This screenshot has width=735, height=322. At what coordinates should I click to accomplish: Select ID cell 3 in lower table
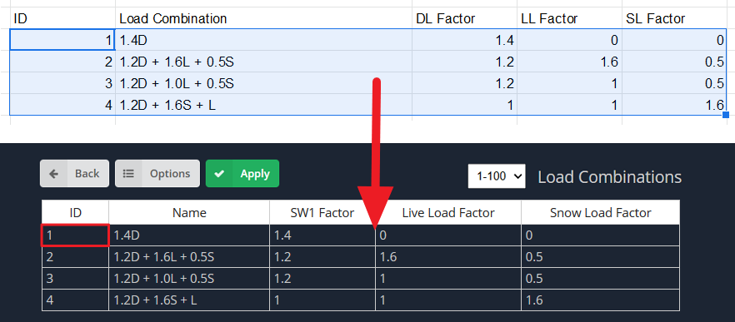point(76,279)
